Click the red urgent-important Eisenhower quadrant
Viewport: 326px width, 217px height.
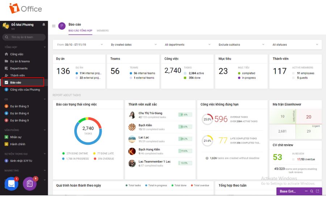click(x=309, y=117)
